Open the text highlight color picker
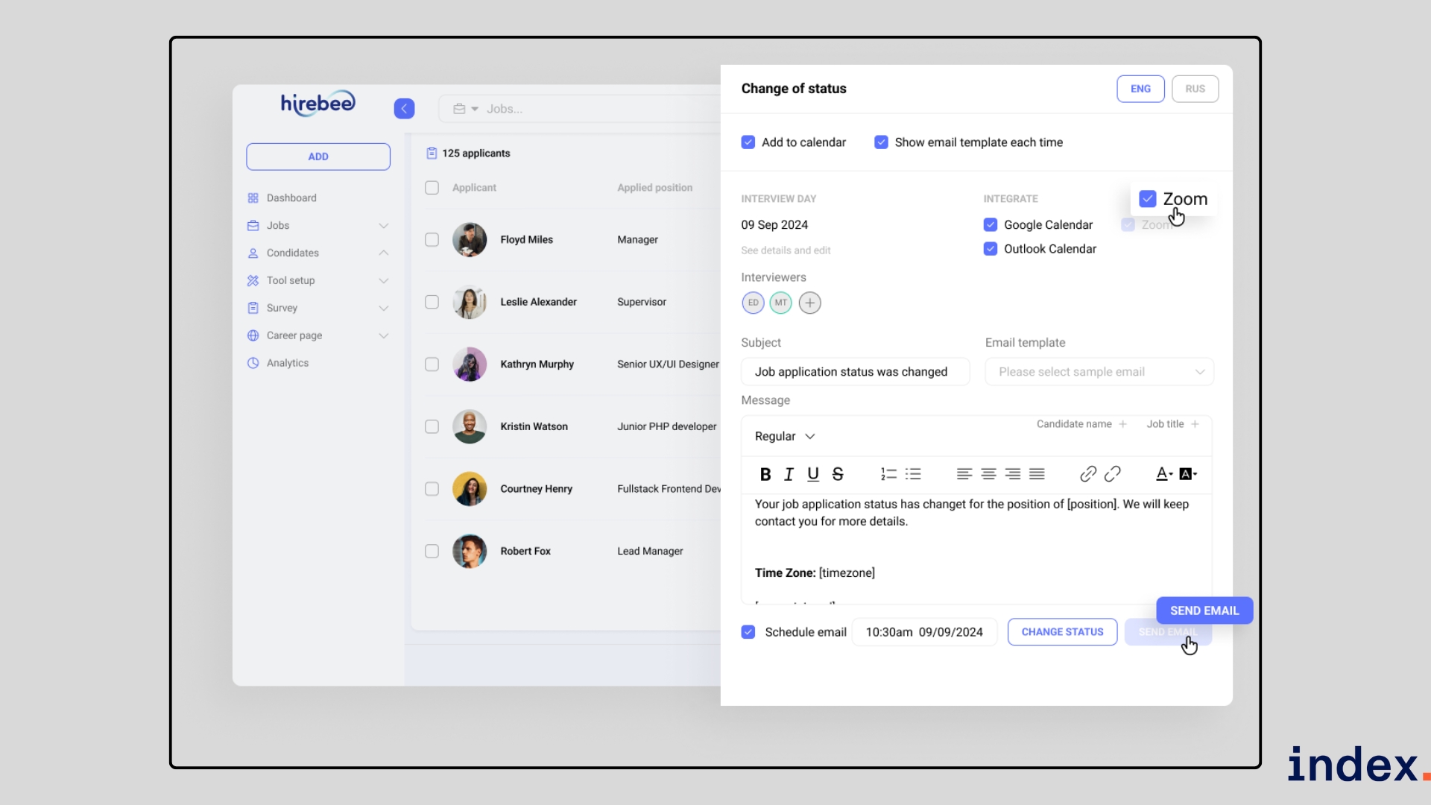 [1188, 474]
